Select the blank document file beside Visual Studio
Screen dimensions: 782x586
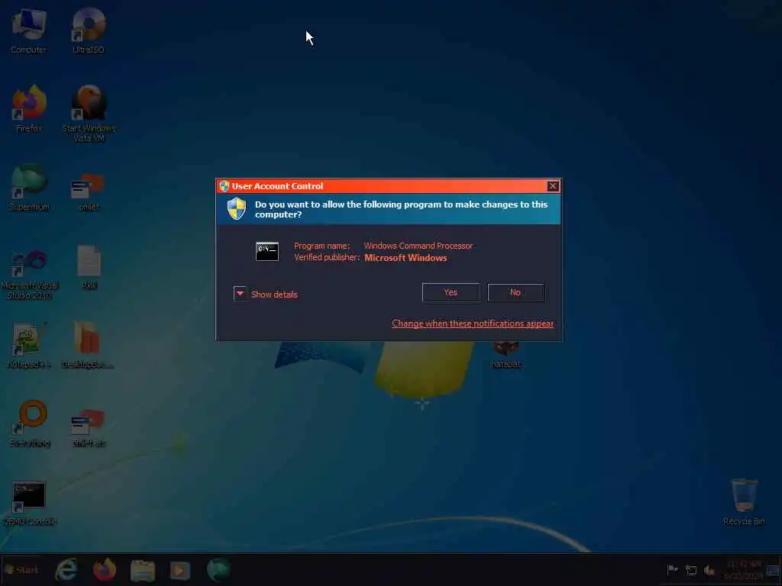point(89,267)
